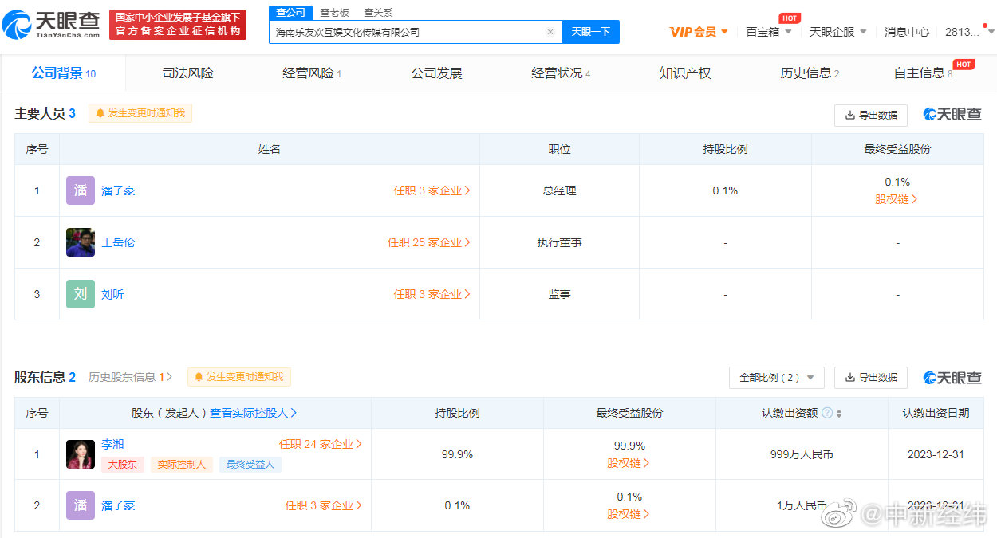This screenshot has width=997, height=538.
Task: Click the 大股东 tag
Action: [x=123, y=464]
